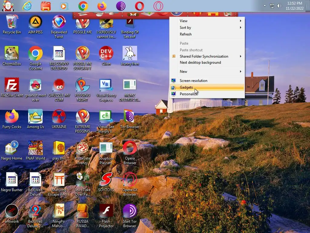The image size is (310, 233).
Task: Open the network status tray icon
Action: (x=272, y=6)
